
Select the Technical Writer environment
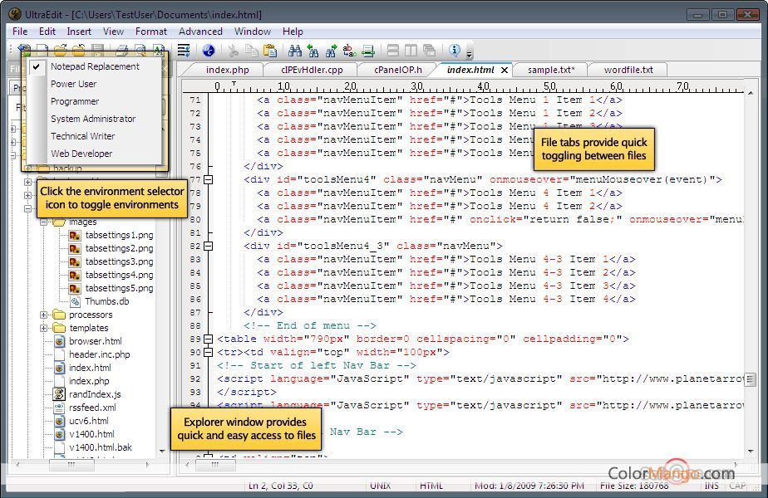click(95, 136)
